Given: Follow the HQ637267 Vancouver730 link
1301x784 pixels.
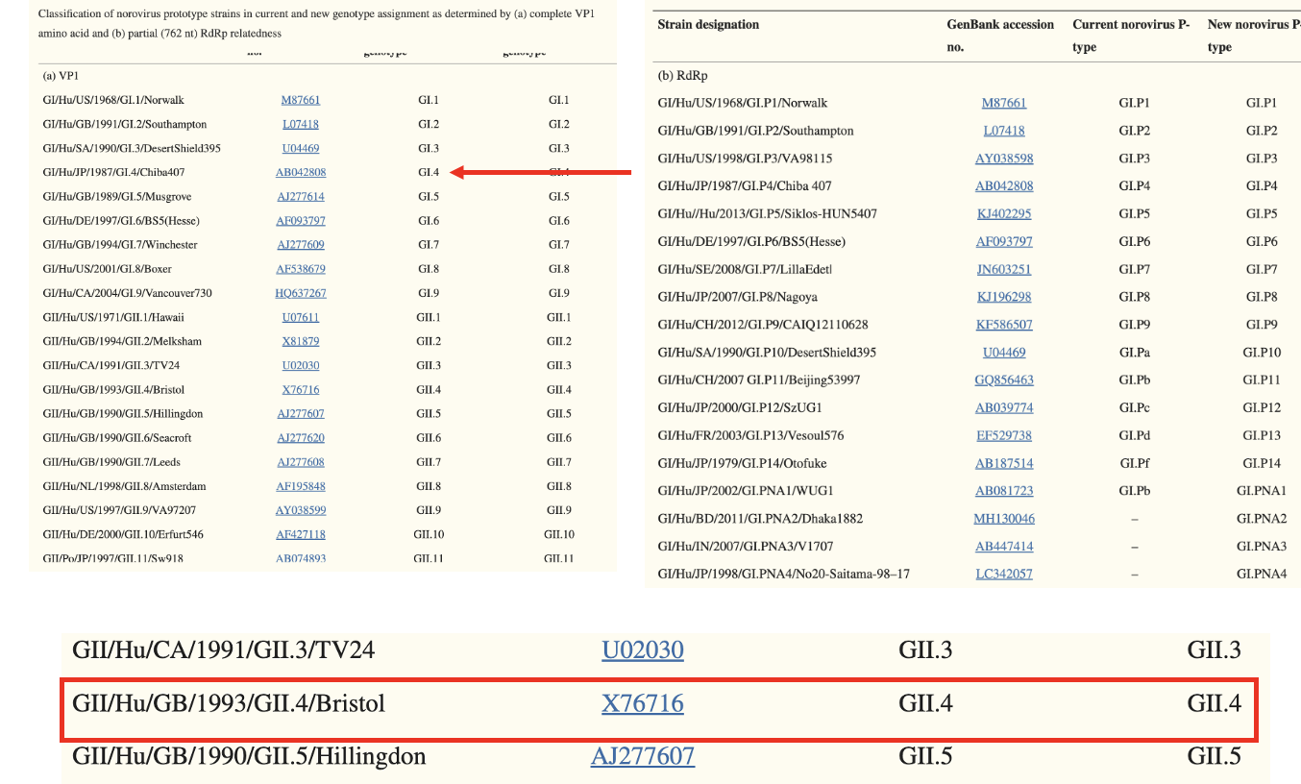Looking at the screenshot, I should (x=300, y=293).
